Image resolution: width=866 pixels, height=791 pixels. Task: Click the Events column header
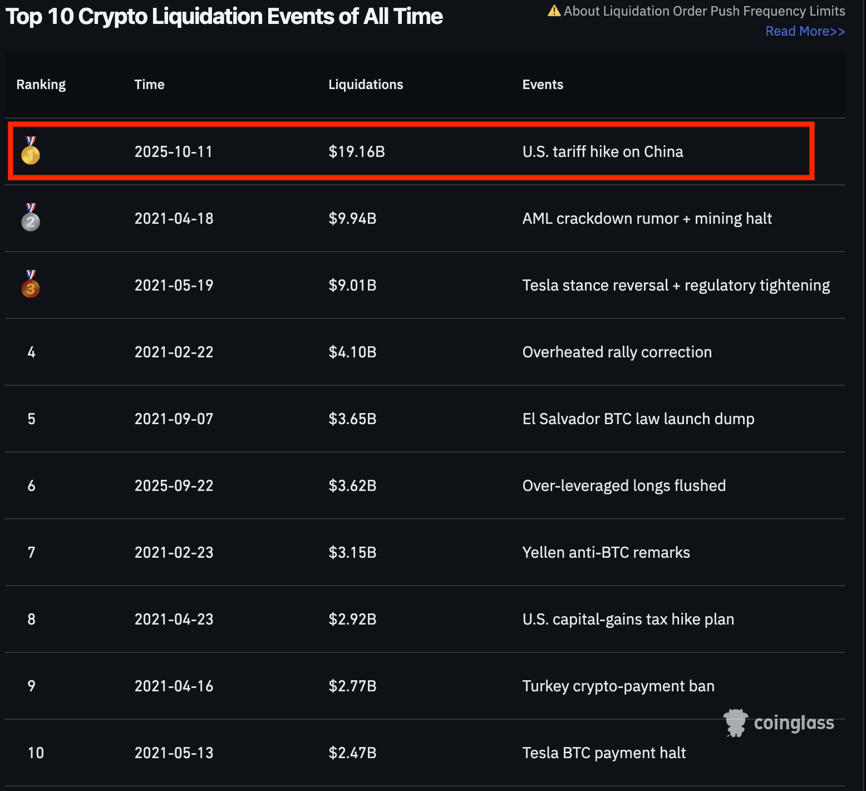(x=542, y=85)
